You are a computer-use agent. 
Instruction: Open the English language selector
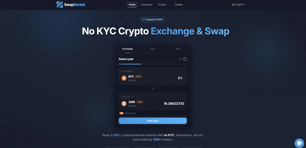pos(239,5)
